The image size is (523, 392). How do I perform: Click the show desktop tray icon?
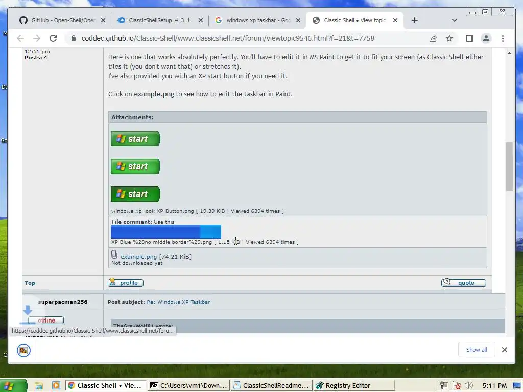pos(517,386)
